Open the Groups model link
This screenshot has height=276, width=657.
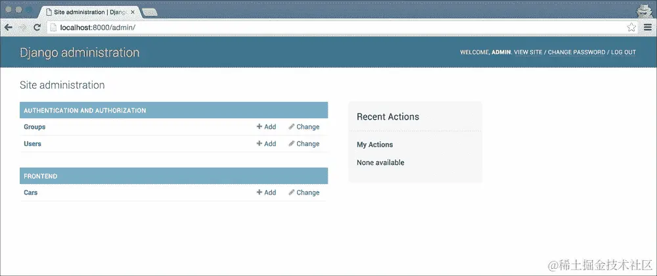point(34,127)
